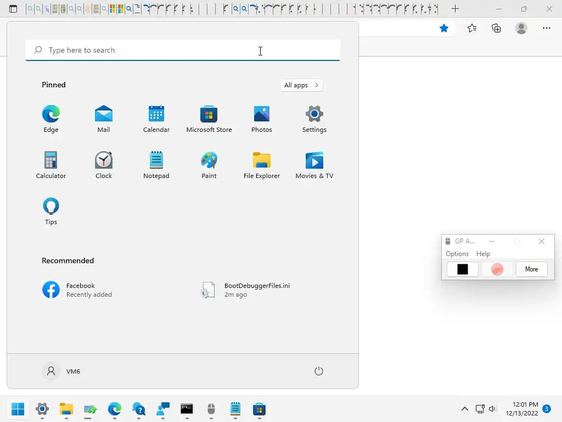Open the Calendar app
562x422 pixels.
156,119
